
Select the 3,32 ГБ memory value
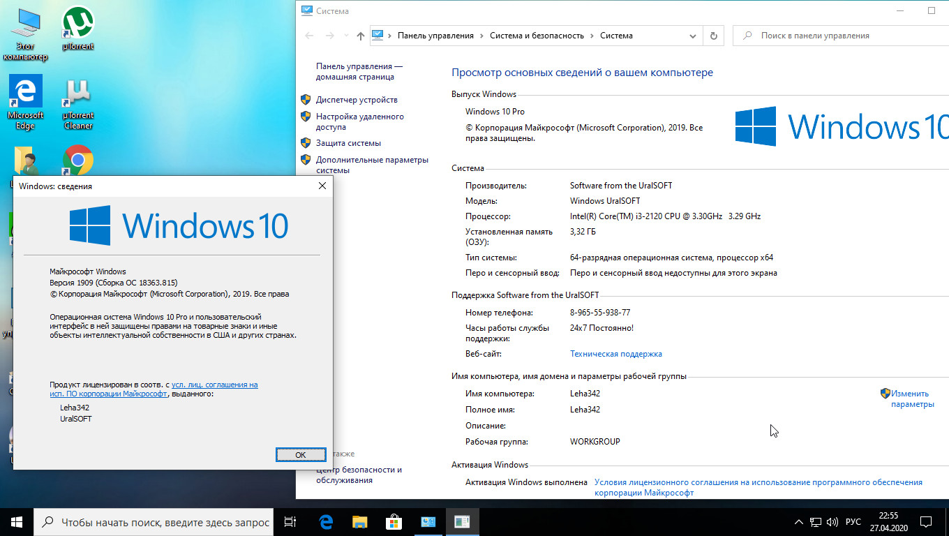click(x=583, y=232)
